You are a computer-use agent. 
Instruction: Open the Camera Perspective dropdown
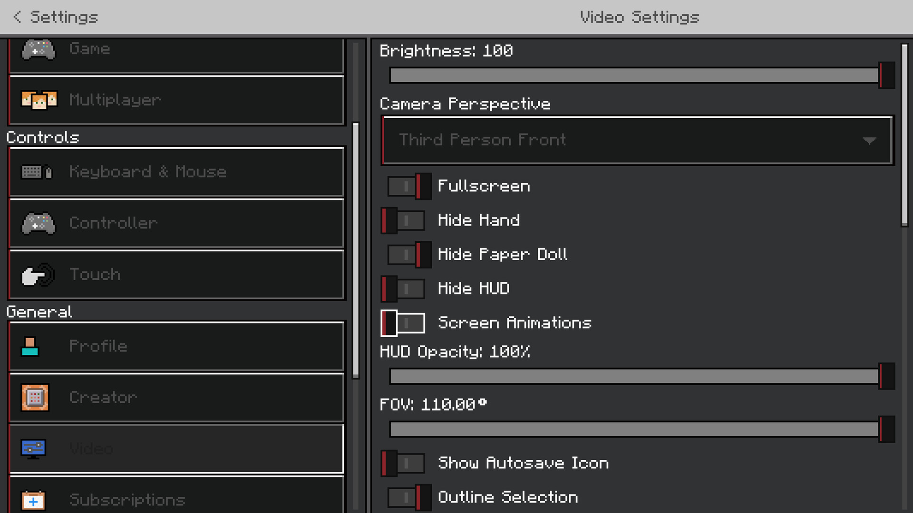637,140
